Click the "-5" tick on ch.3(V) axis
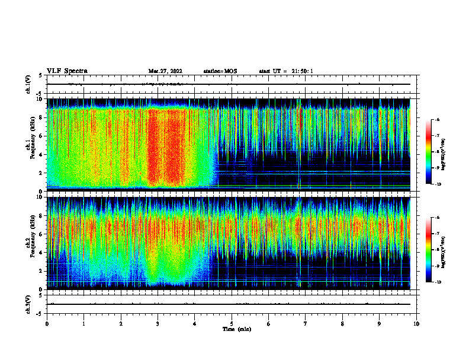469x363 pixels. pyautogui.click(x=40, y=314)
